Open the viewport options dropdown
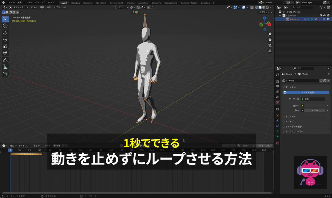The width and height of the screenshot is (332, 198). [x=266, y=12]
